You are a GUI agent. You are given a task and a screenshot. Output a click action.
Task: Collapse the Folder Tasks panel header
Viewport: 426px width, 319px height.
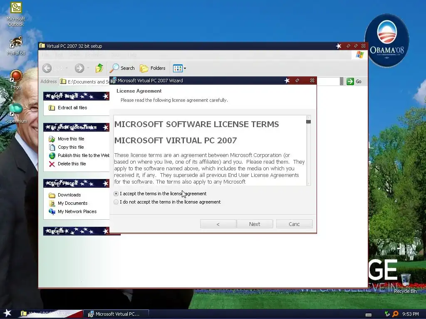(x=77, y=96)
